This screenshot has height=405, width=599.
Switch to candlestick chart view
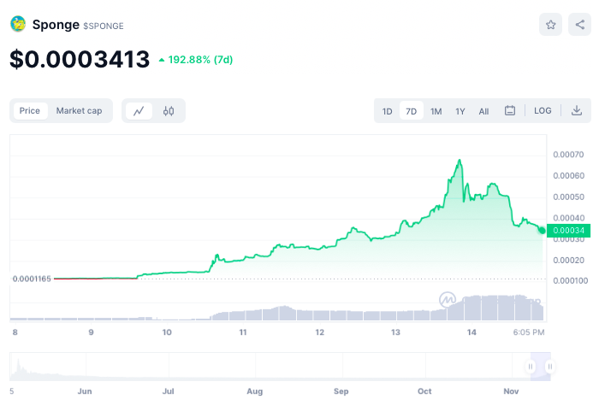click(169, 111)
